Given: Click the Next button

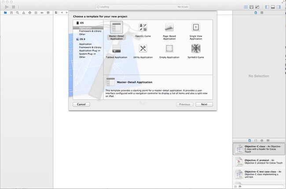Looking at the screenshot, I should 204,104.
